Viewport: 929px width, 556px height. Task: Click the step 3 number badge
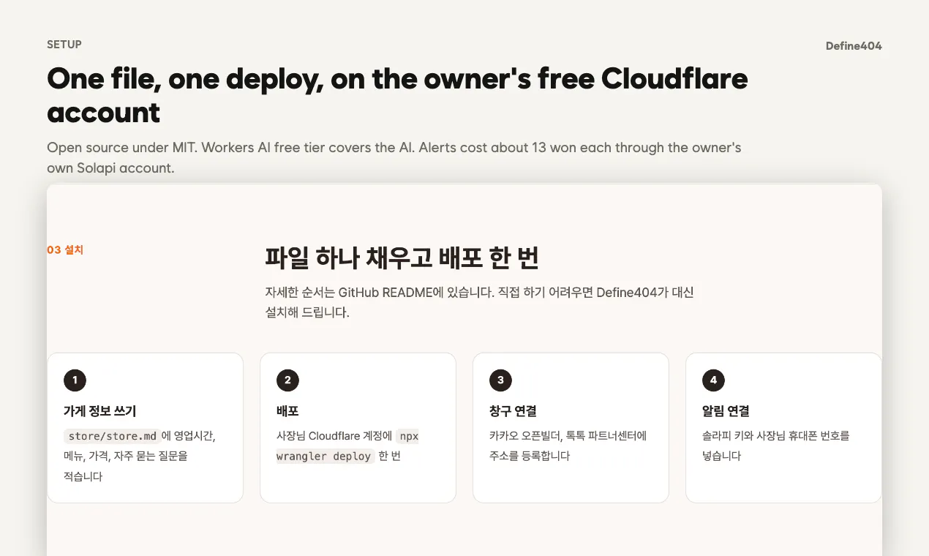(x=500, y=380)
